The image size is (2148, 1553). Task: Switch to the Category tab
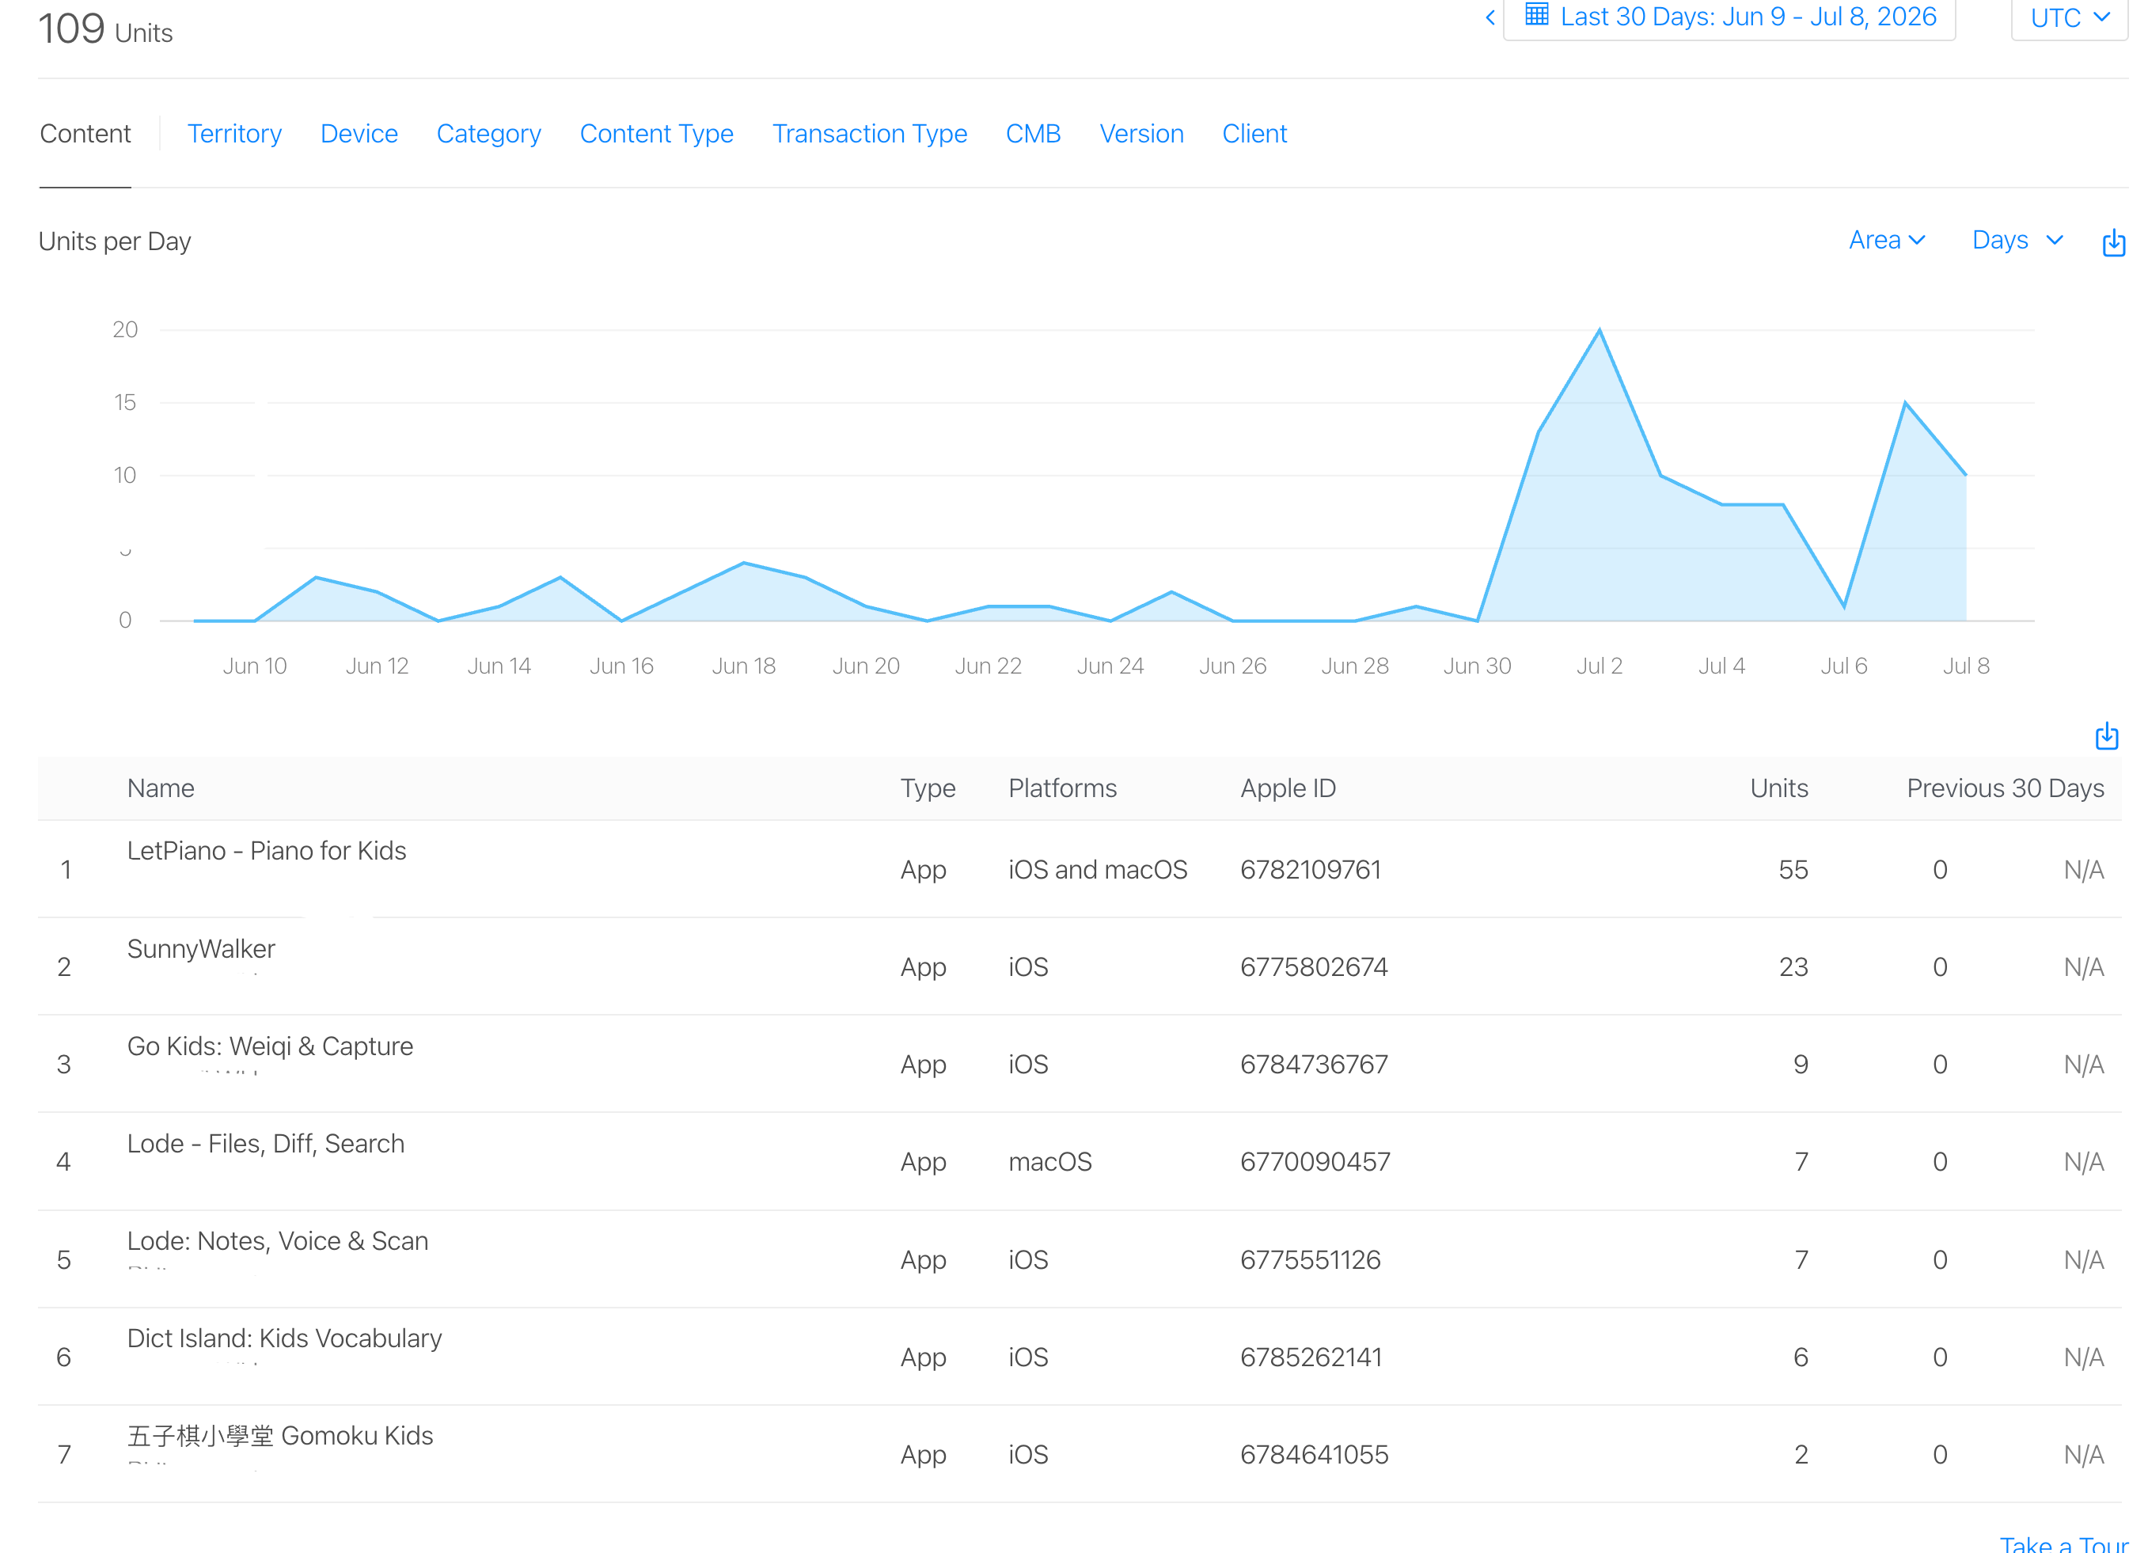pyautogui.click(x=488, y=134)
